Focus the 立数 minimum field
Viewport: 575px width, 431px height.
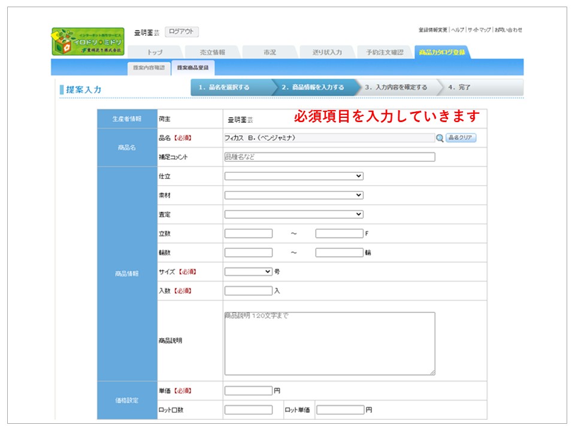[x=248, y=233]
